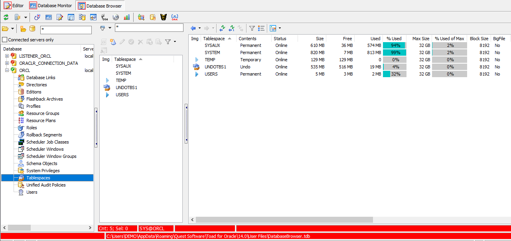The width and height of the screenshot is (511, 241).
Task: Select System Privileges in the tree
Action: 43,171
